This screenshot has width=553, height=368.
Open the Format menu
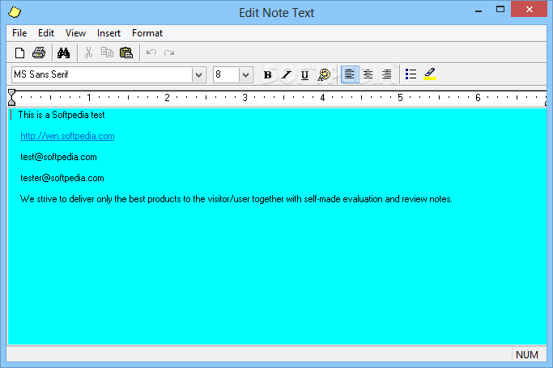(147, 33)
